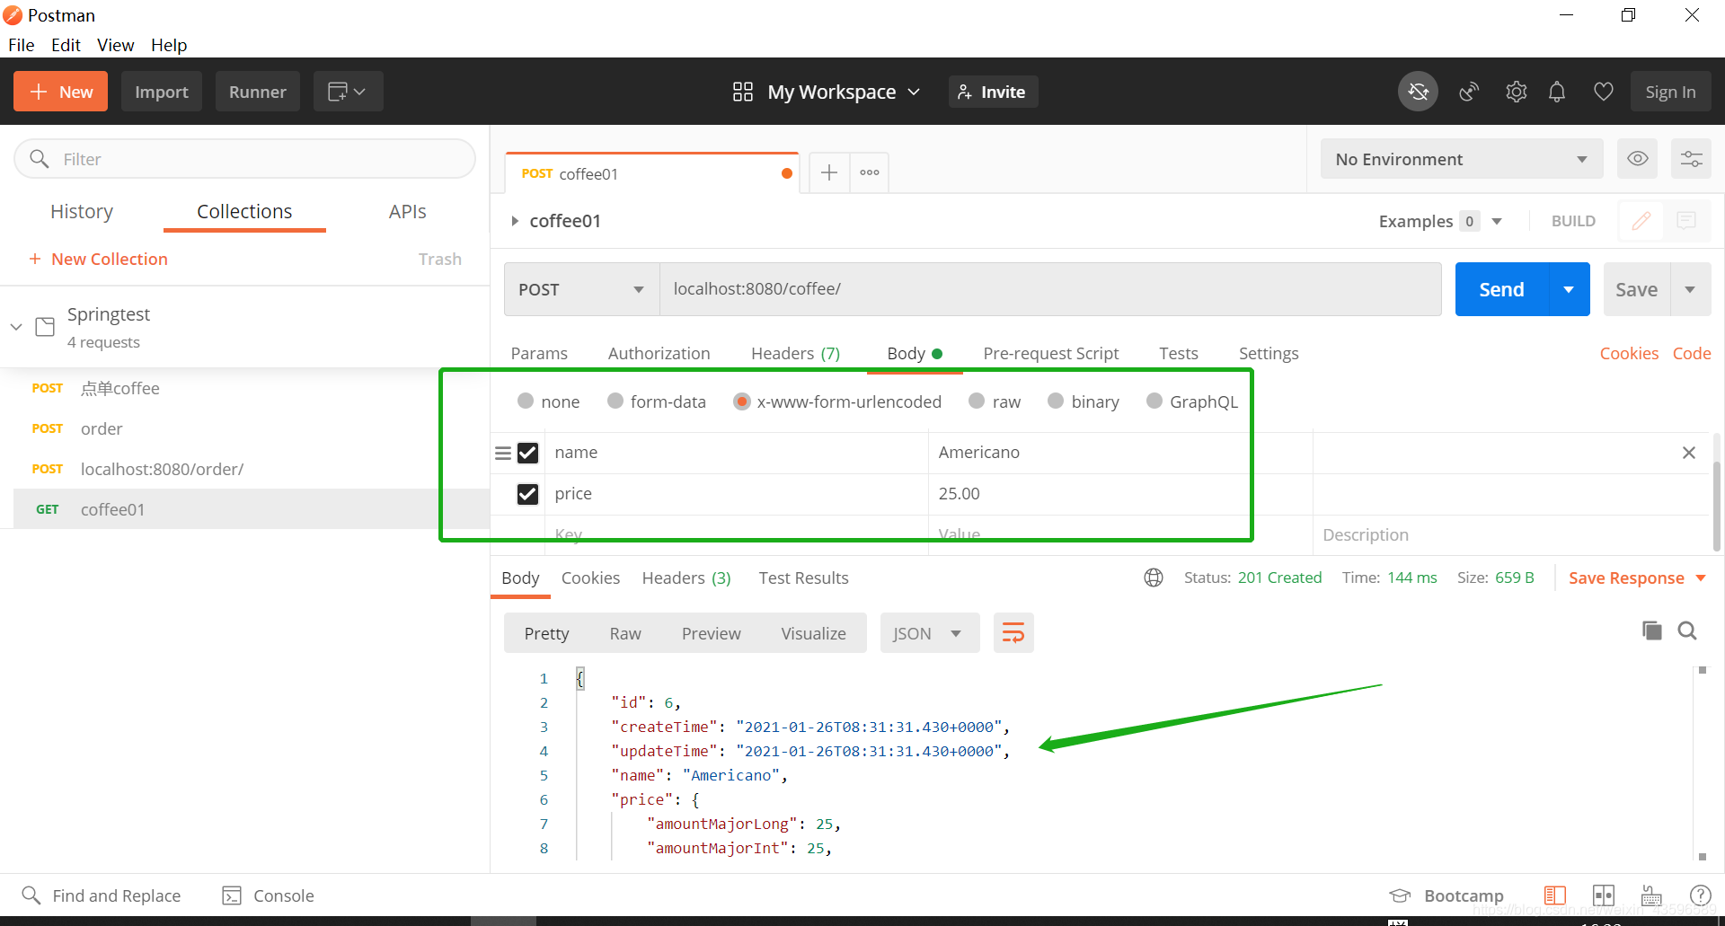Open notifications bell icon
This screenshot has width=1725, height=926.
[1557, 92]
